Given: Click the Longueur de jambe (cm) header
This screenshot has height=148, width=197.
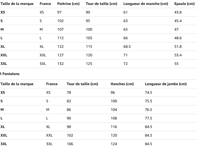Looking at the screenshot, I should [x=166, y=84].
